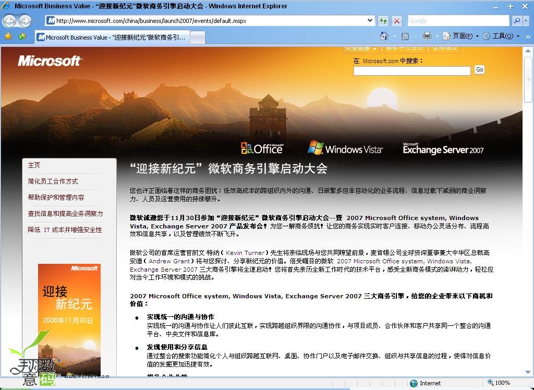
Task: Open a new blank tab
Action: point(197,38)
